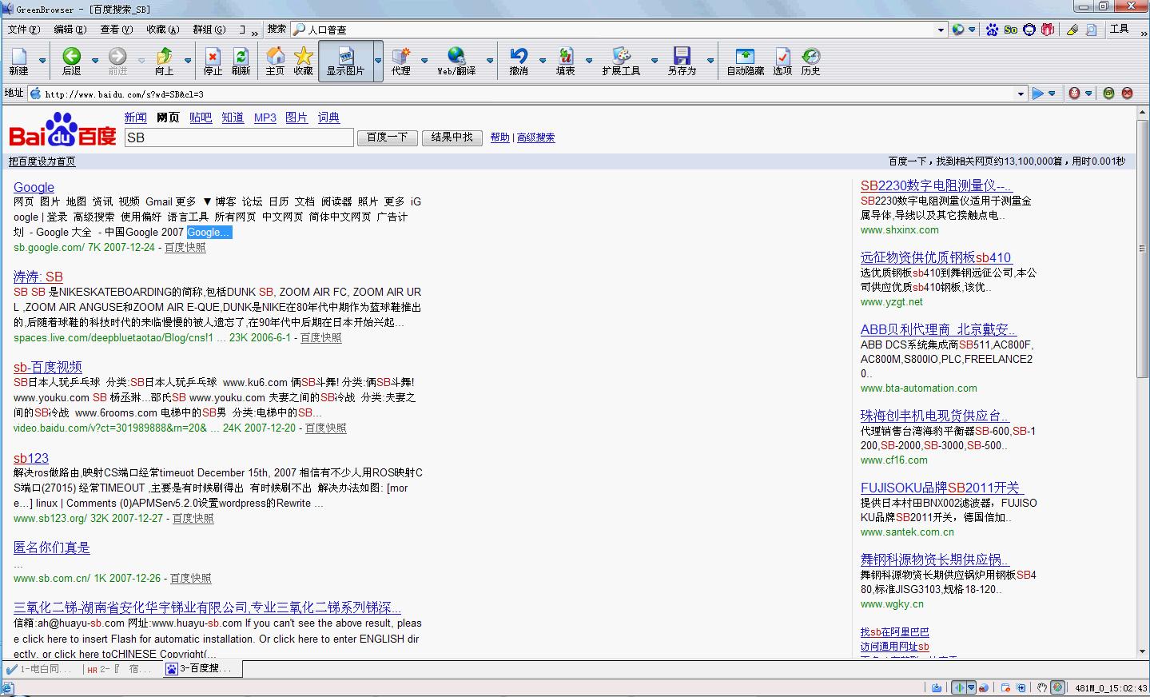Viewport: 1150px width, 697px height.
Task: Open the 收藏(A) menu
Action: (162, 30)
